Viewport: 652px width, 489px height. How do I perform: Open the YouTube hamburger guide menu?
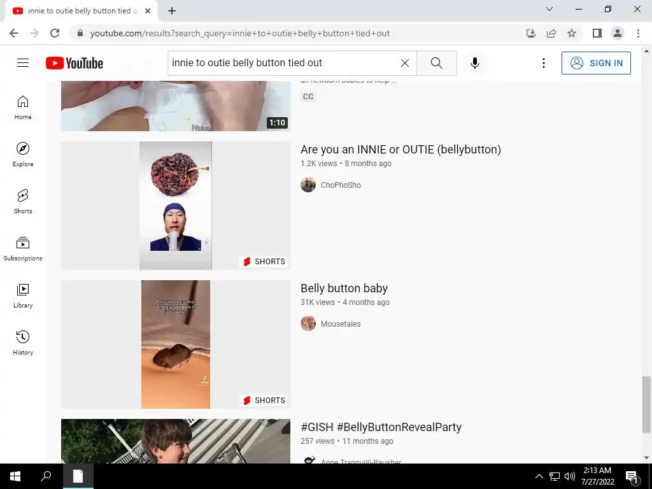23,63
